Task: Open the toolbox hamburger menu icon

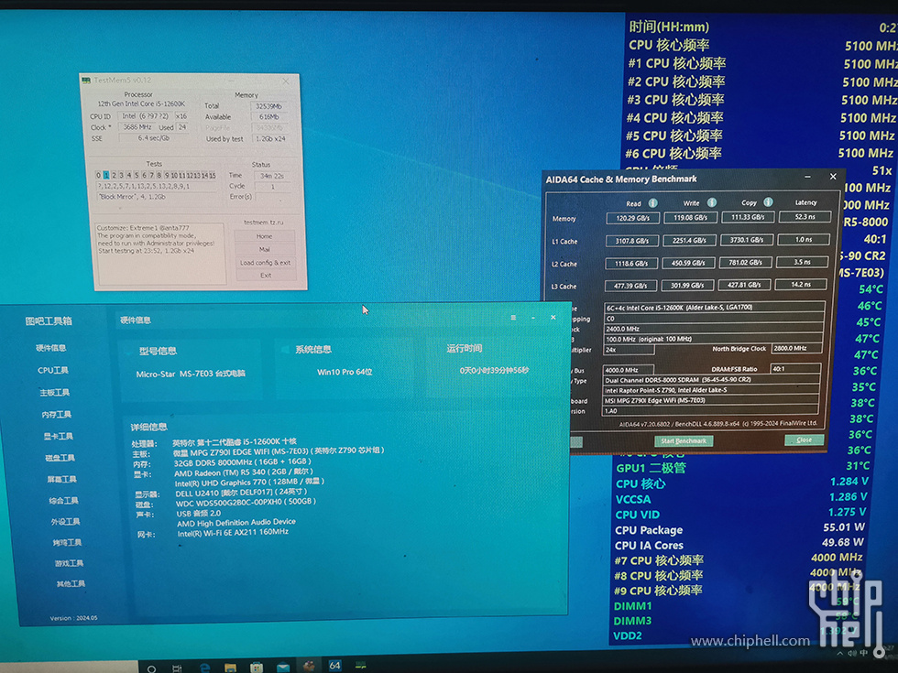Action: point(513,318)
